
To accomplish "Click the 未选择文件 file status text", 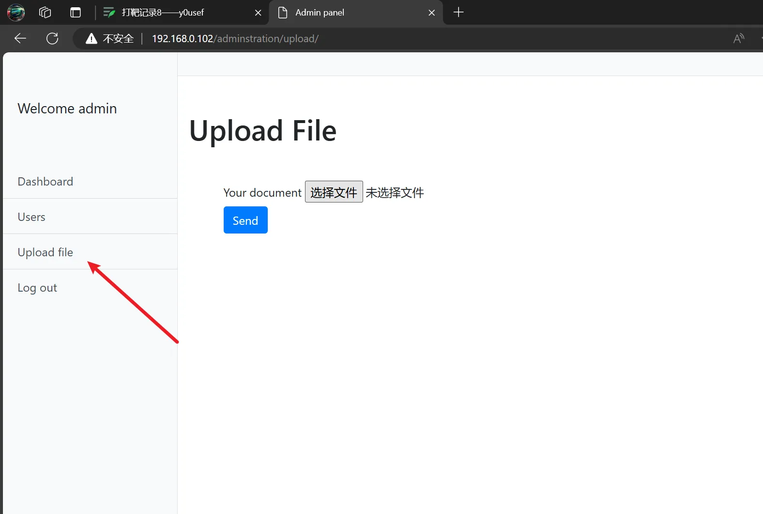I will (395, 193).
